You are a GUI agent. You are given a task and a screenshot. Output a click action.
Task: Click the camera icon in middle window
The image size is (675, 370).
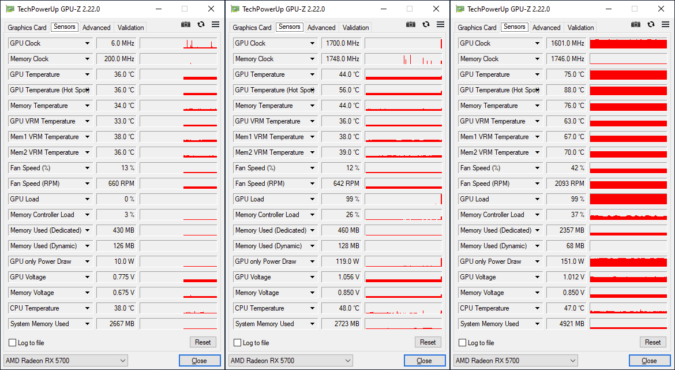point(410,24)
